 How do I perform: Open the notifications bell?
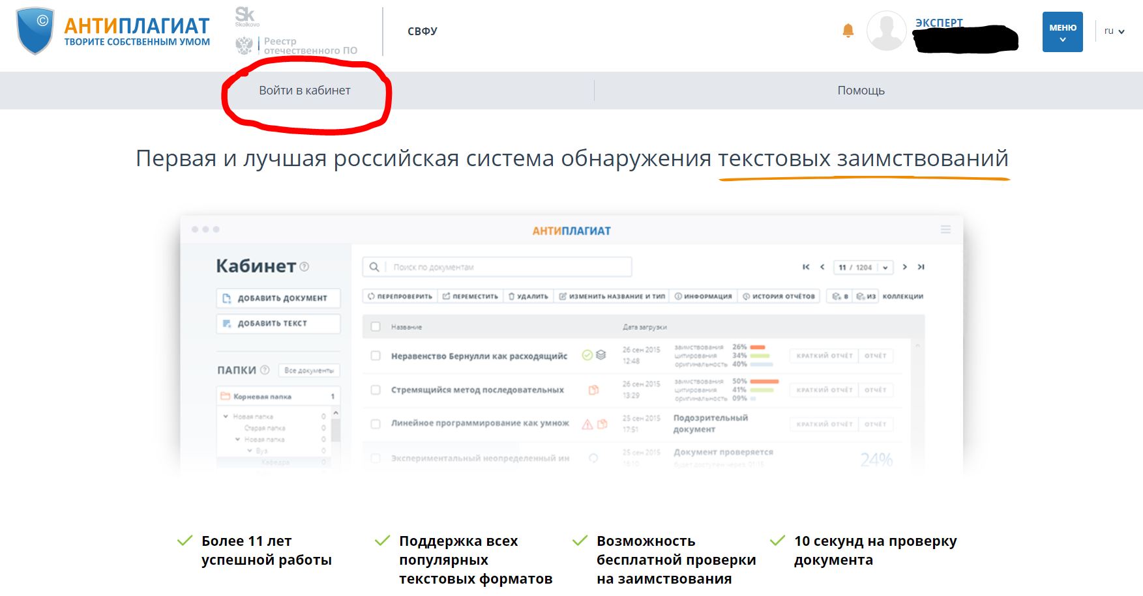(848, 30)
